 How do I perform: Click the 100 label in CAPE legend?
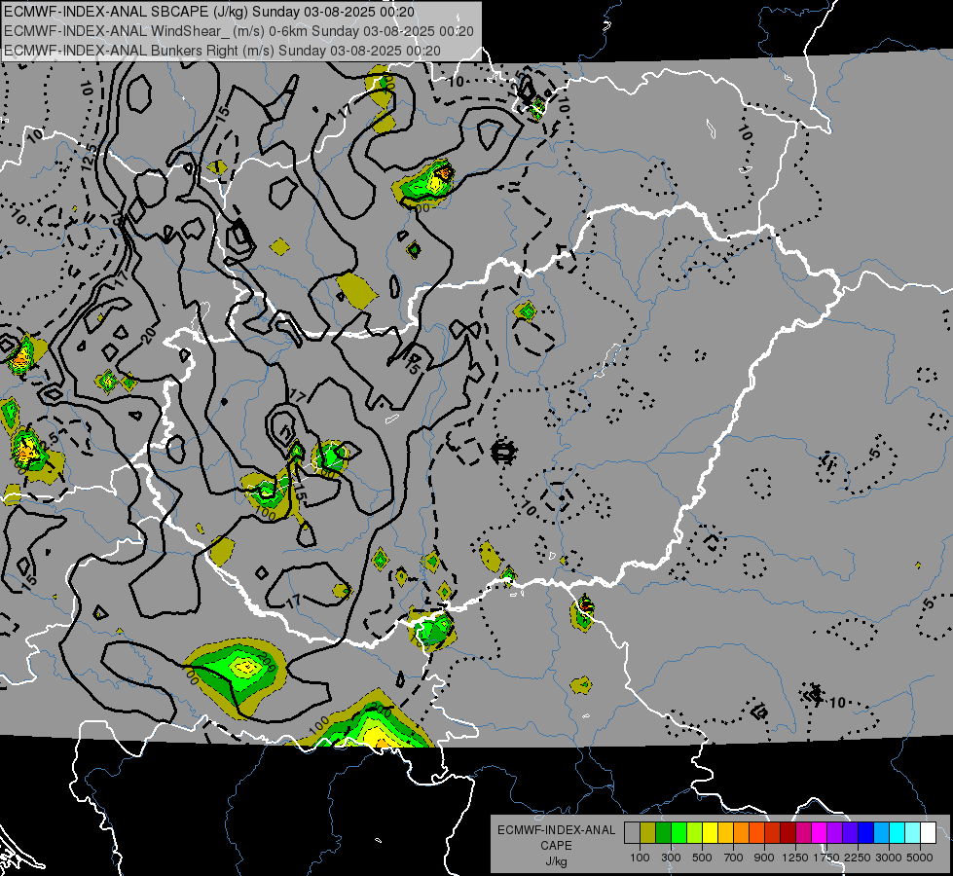coord(640,858)
